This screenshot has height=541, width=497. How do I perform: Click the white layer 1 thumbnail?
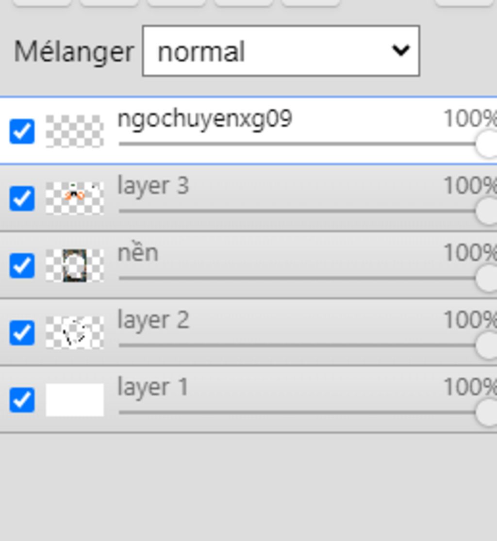pos(75,400)
